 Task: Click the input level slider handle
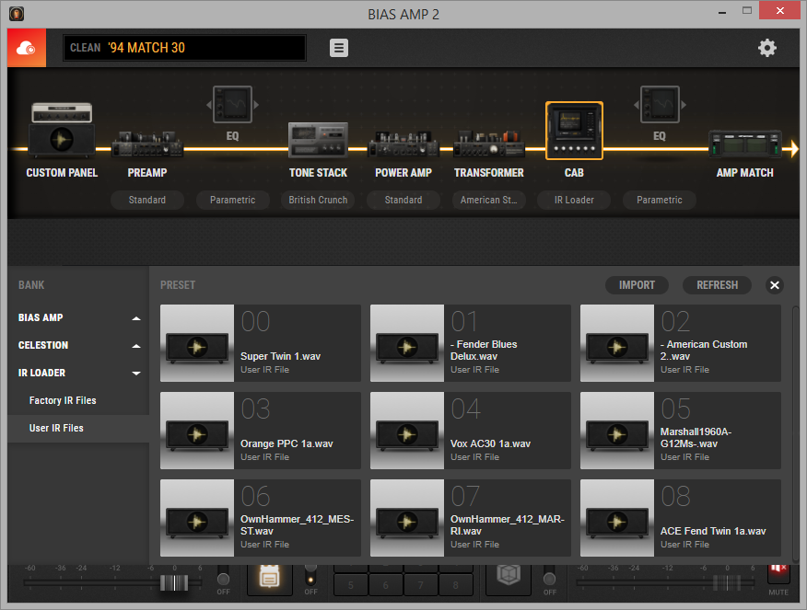point(174,582)
